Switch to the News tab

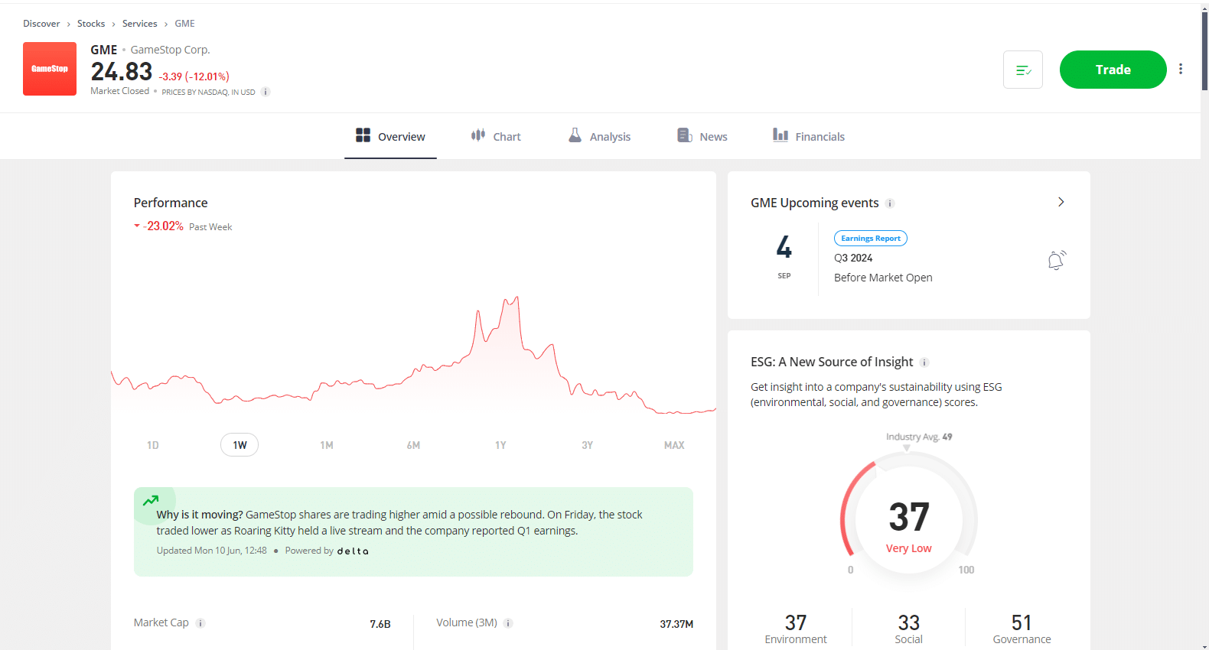(x=702, y=136)
